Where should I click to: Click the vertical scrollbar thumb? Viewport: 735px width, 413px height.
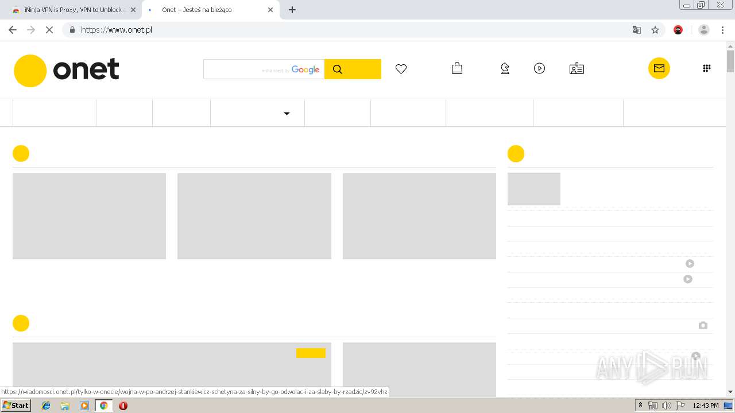pos(730,60)
